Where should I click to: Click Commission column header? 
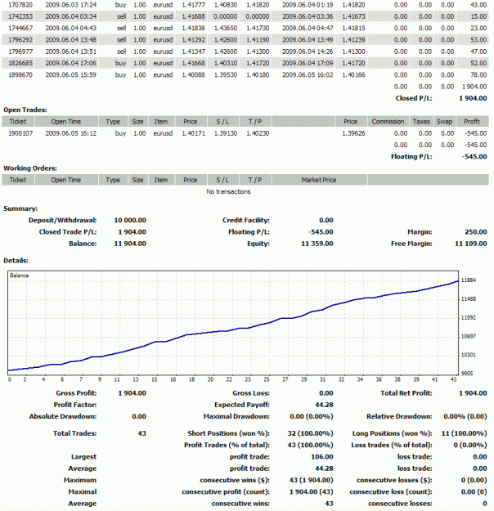(x=388, y=122)
